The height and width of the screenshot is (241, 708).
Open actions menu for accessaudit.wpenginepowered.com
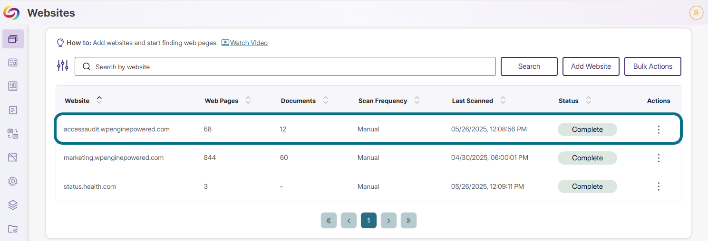point(659,130)
